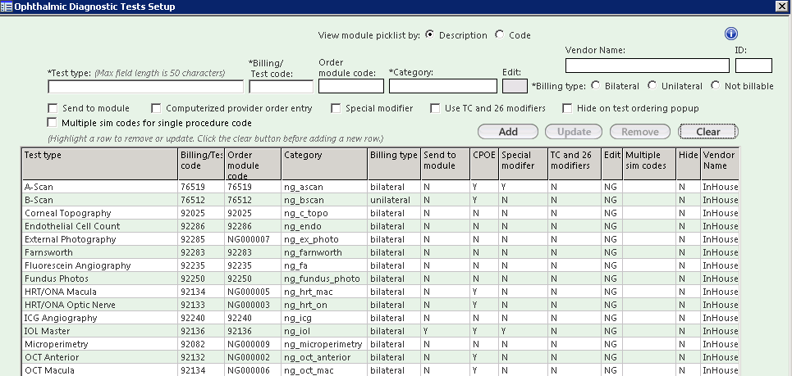Select the IOL Master row
The image size is (792, 376).
pyautogui.click(x=380, y=331)
